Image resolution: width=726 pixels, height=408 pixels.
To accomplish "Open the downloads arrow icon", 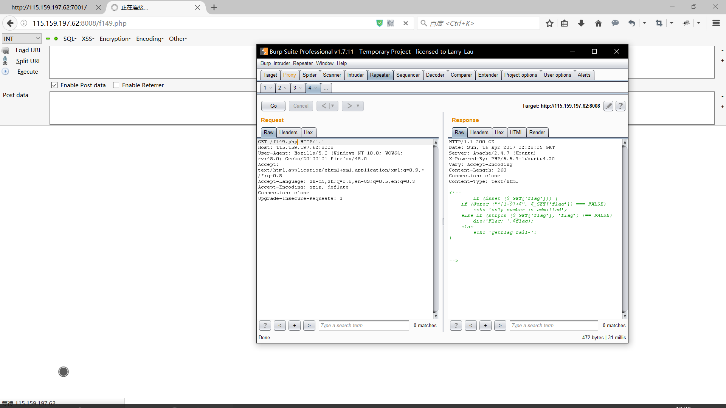I will click(x=581, y=23).
